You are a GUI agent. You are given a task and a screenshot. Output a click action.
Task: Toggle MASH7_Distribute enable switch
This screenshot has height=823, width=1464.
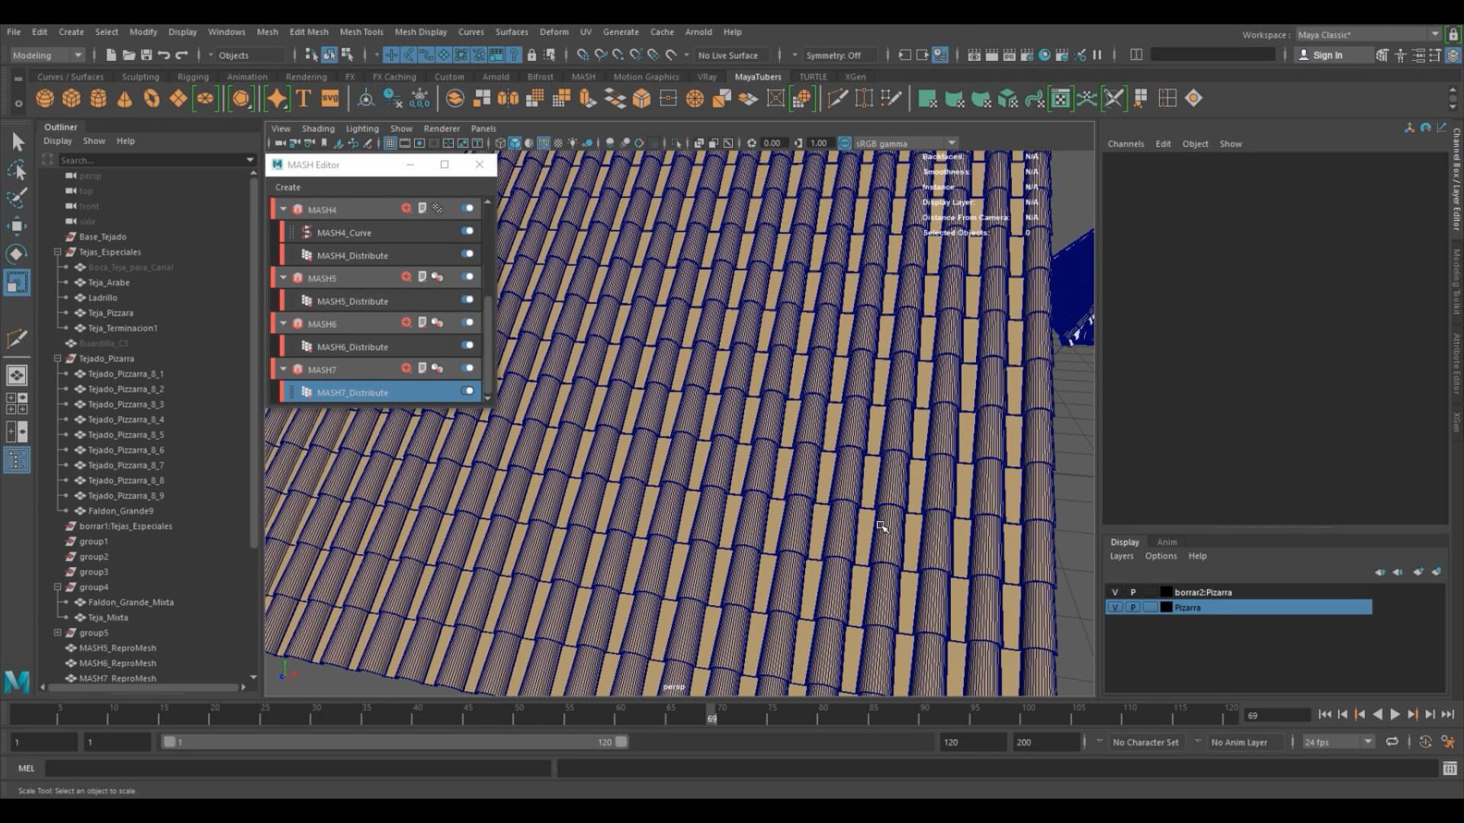point(467,392)
